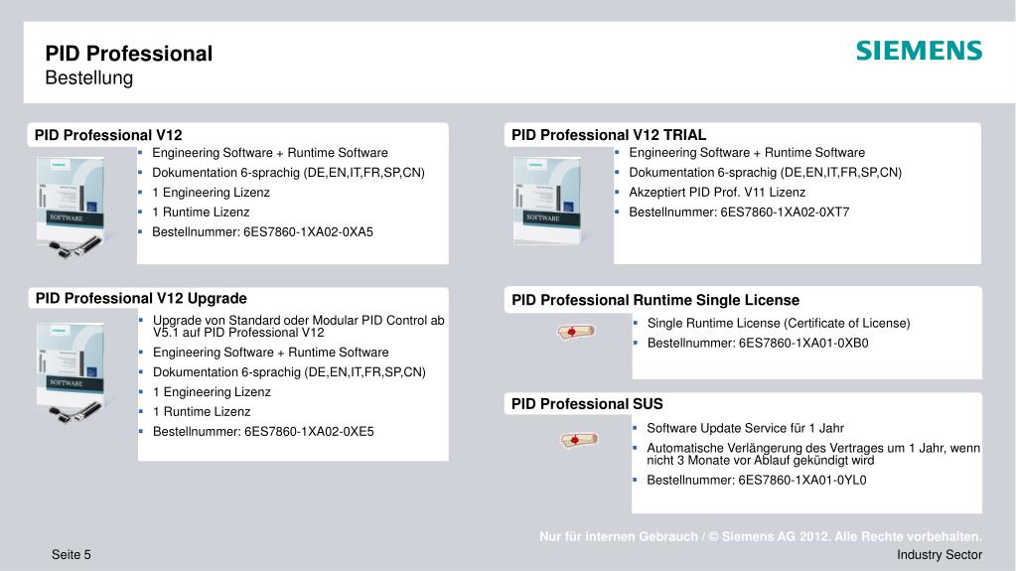Select the 'Bestellung' subtitle
Screen dimensions: 1016x571
(x=89, y=77)
